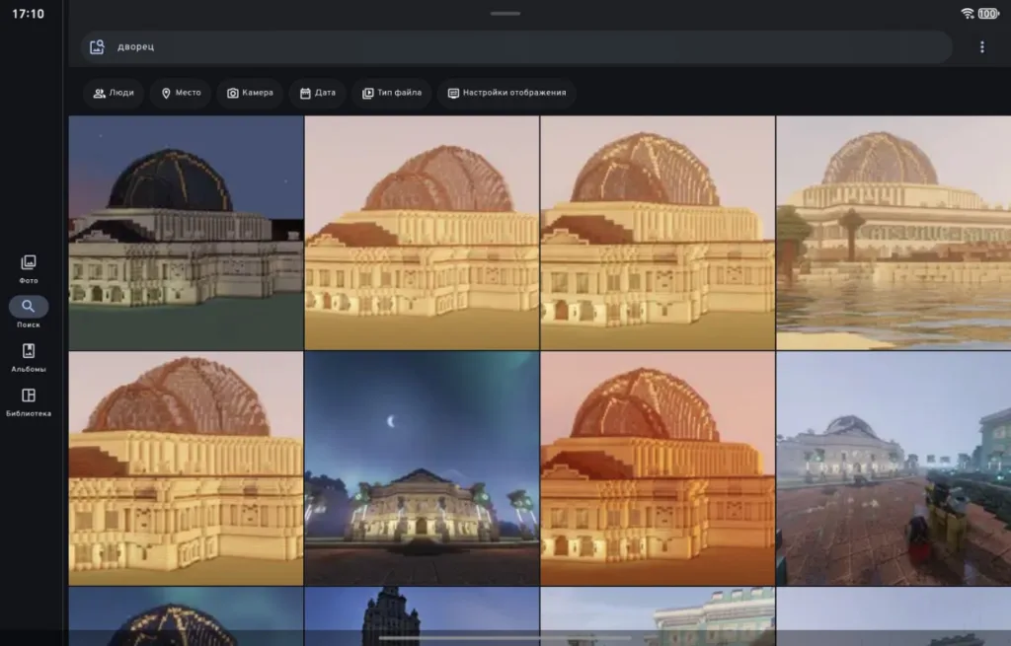This screenshot has width=1011, height=646.
Task: Tap the image search icon in search bar
Action: click(x=97, y=46)
